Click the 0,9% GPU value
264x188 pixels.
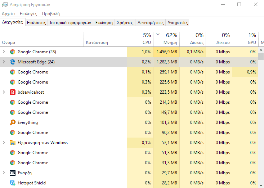click(251, 72)
